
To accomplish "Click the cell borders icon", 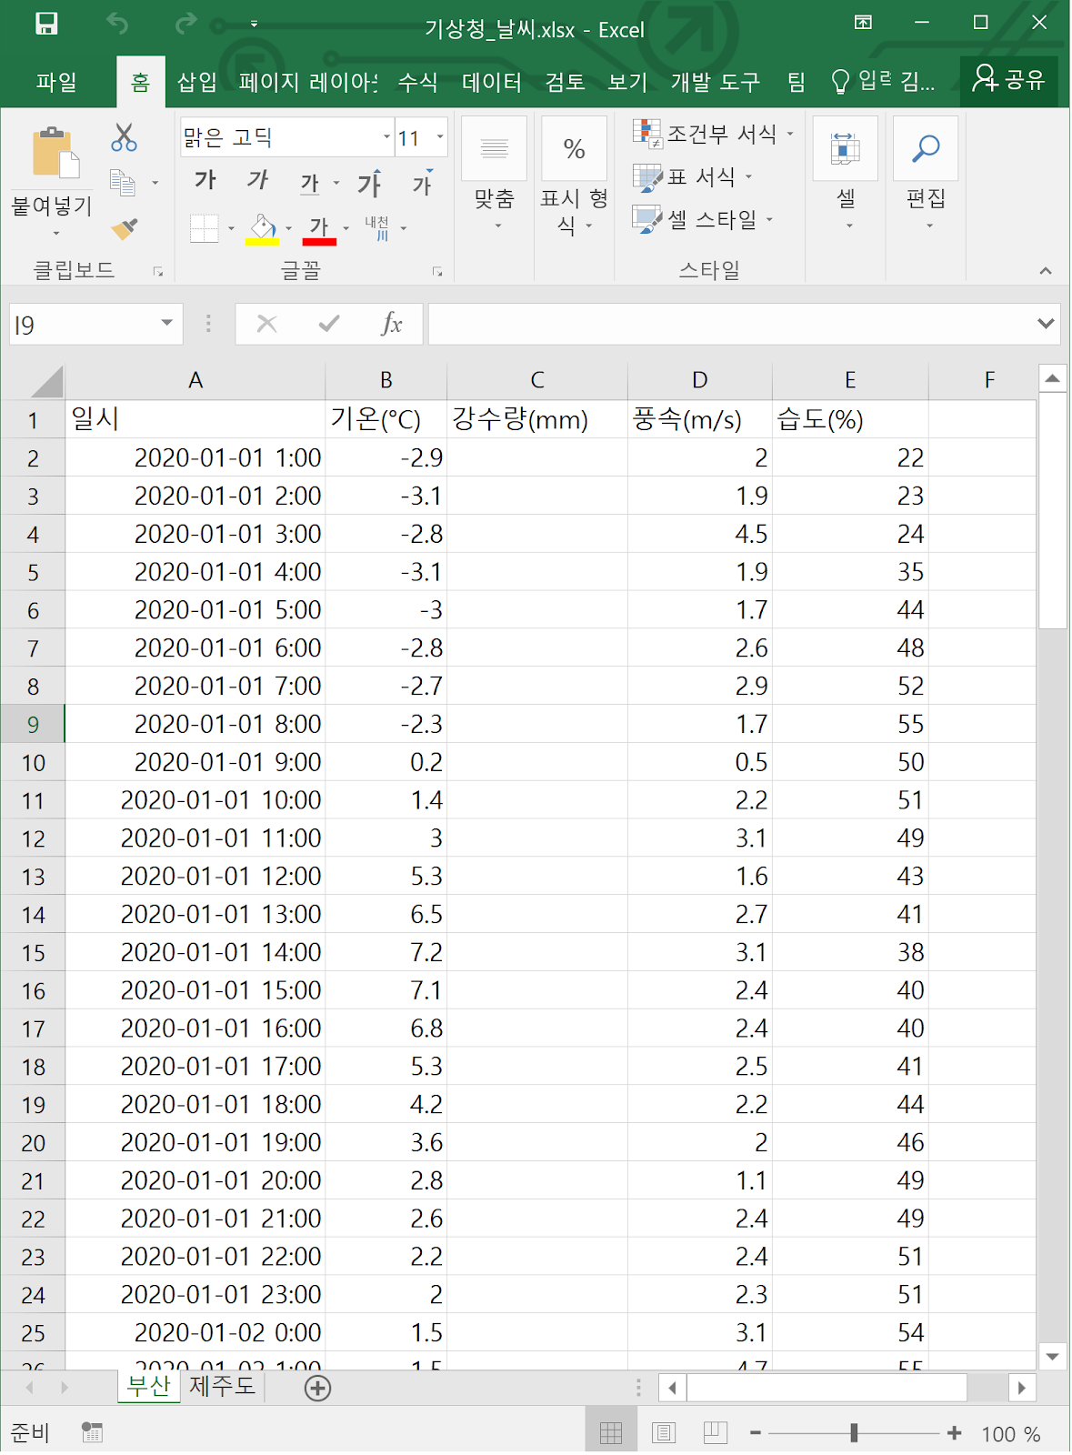I will (205, 228).
